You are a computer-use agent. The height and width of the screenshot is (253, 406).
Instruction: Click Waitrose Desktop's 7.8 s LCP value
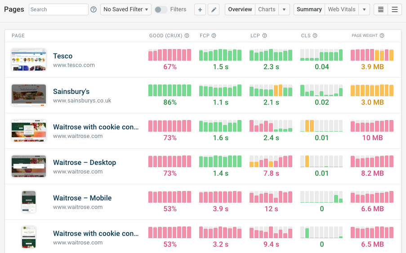[x=271, y=173]
